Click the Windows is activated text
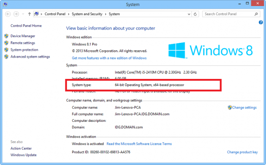The width and height of the screenshot is (266, 165). [88, 144]
